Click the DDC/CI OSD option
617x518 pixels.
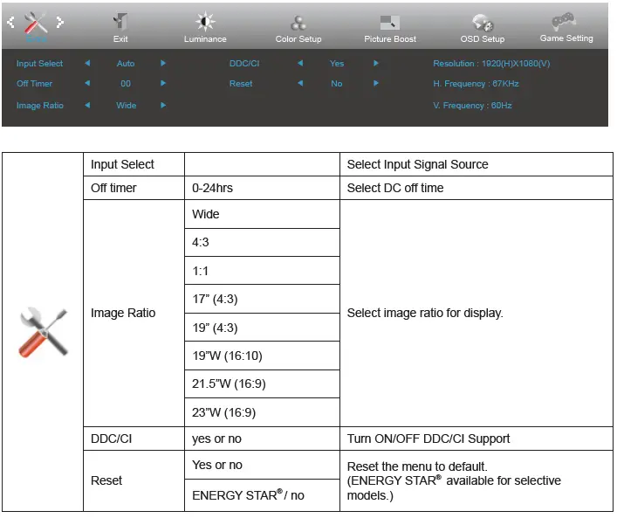[244, 64]
